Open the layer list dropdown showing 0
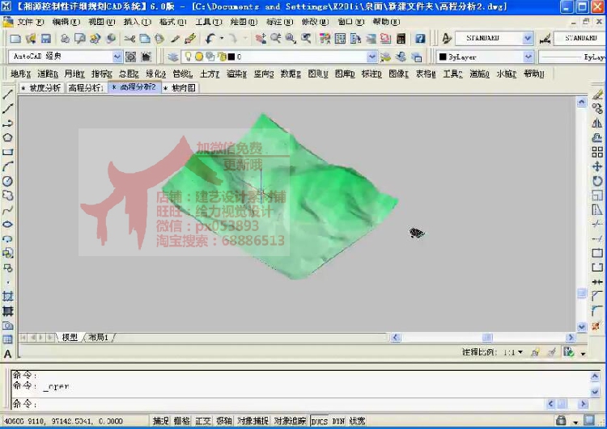Viewport: 607px width, 429px height. [x=371, y=57]
